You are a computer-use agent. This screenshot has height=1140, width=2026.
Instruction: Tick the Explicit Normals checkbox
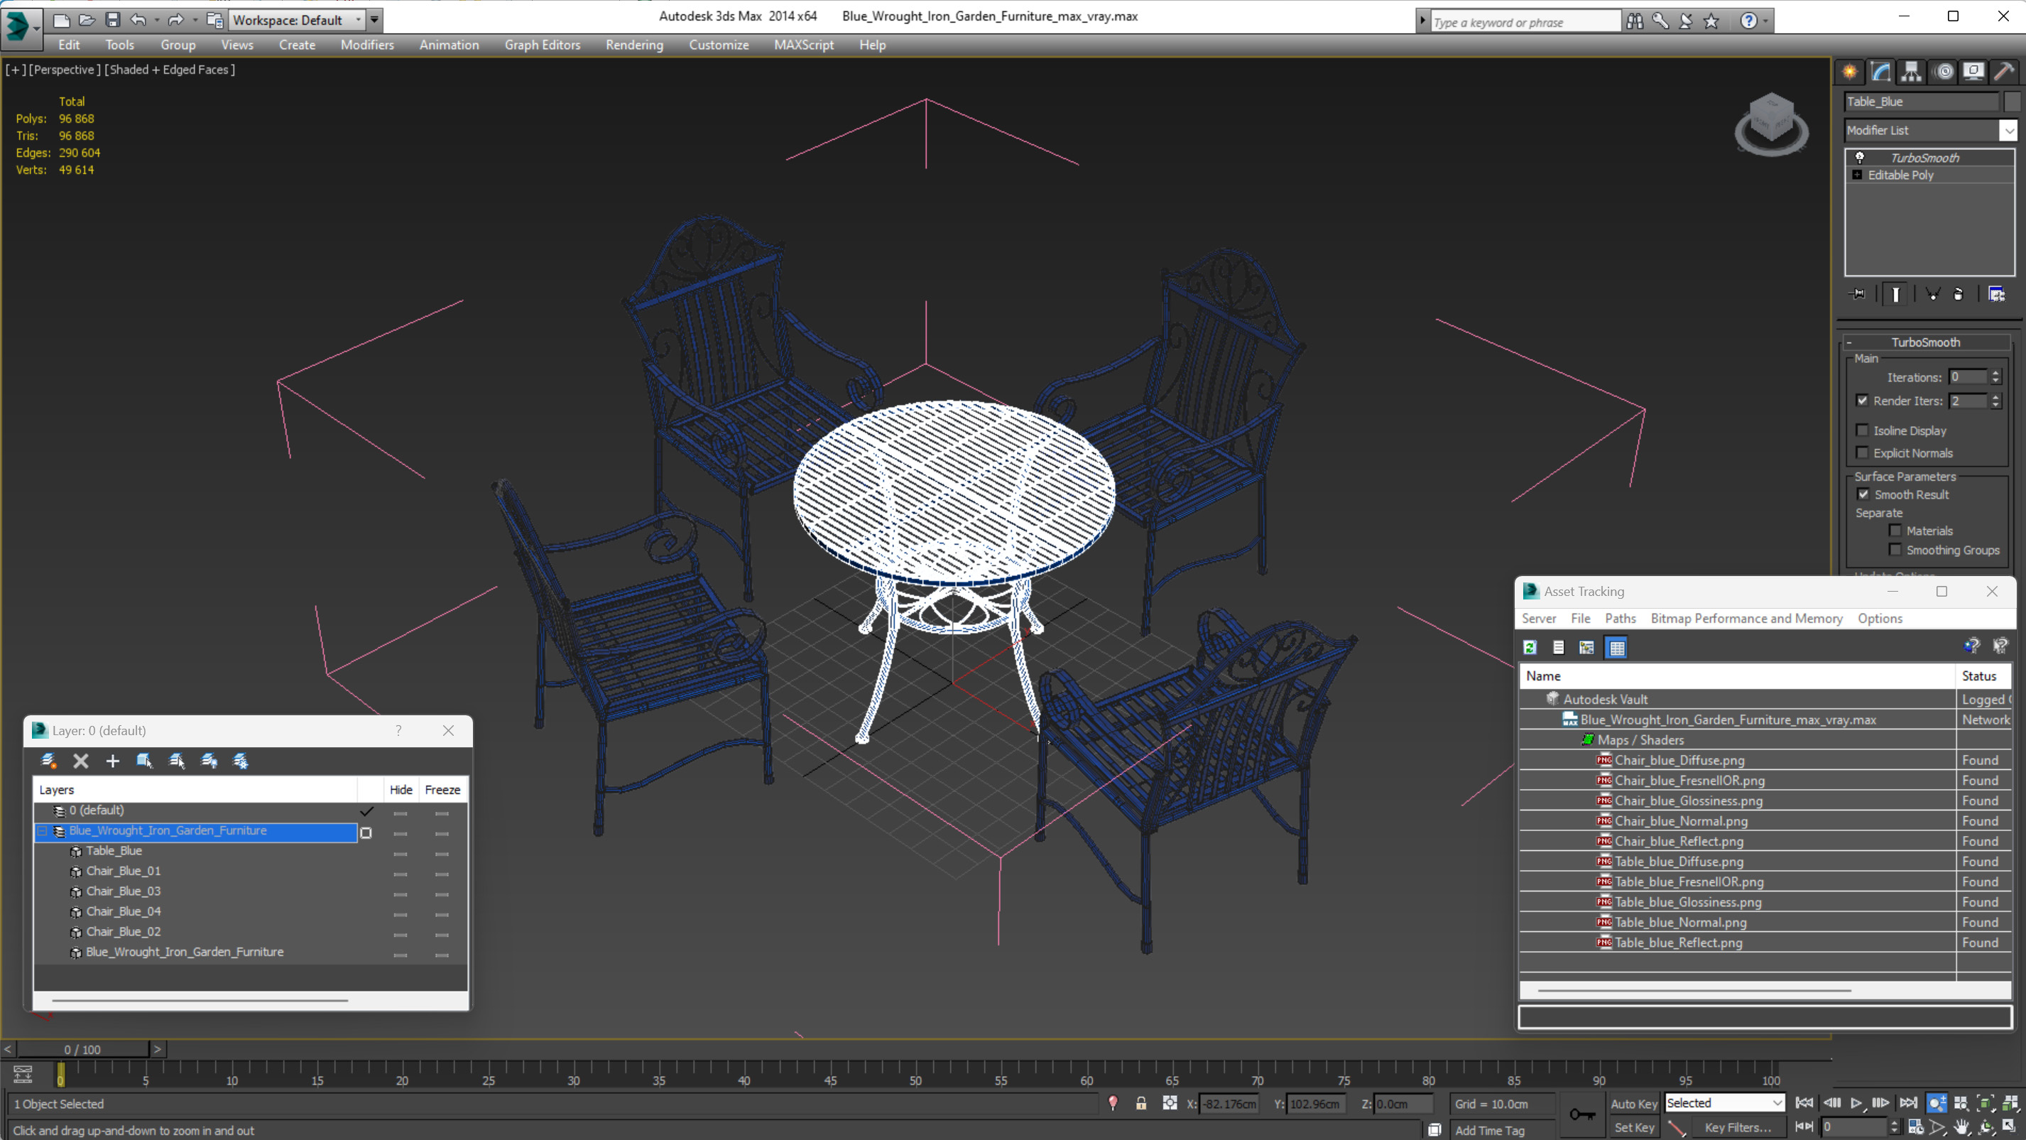[1863, 452]
